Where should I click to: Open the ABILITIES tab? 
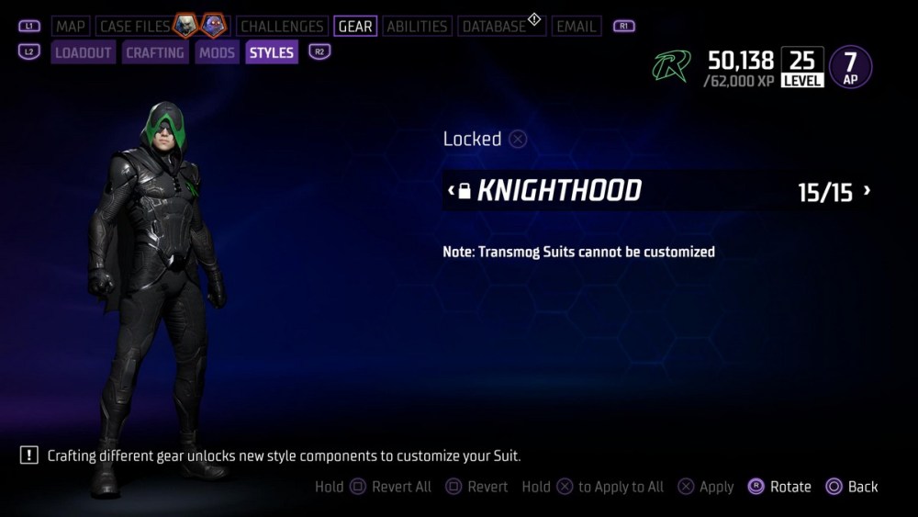pyautogui.click(x=417, y=27)
